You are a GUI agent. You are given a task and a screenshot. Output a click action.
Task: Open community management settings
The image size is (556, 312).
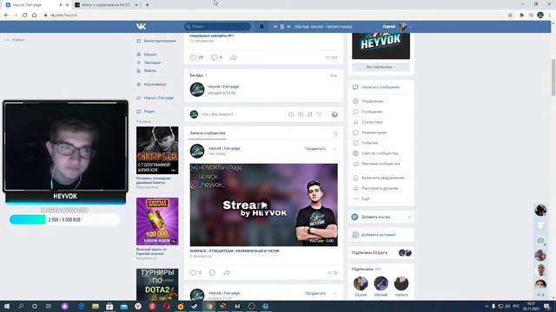click(x=373, y=101)
